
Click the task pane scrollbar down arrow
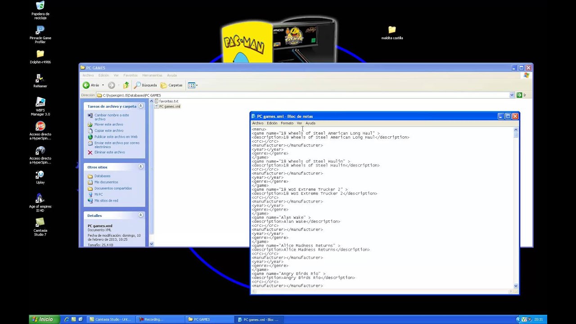click(151, 243)
